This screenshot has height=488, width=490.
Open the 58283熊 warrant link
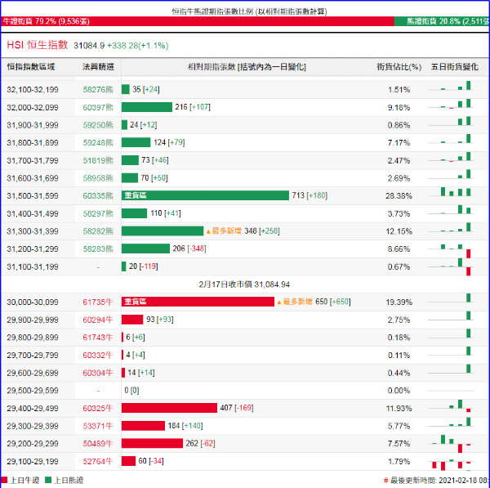point(98,249)
